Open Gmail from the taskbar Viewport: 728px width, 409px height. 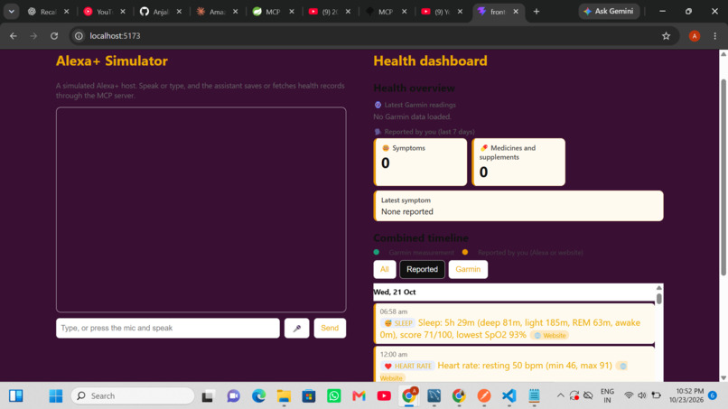coord(359,396)
